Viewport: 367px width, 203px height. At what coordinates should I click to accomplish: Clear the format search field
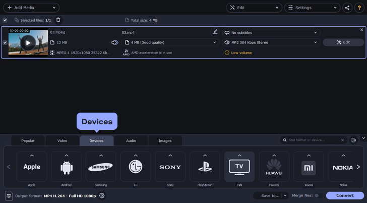(x=342, y=140)
